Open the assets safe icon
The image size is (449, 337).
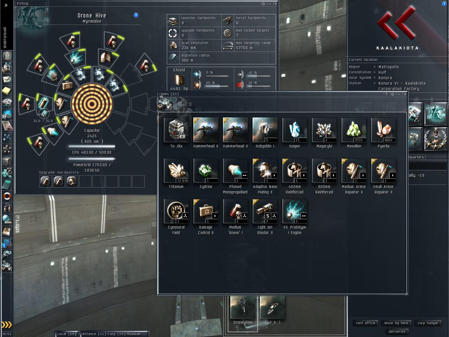7,161
